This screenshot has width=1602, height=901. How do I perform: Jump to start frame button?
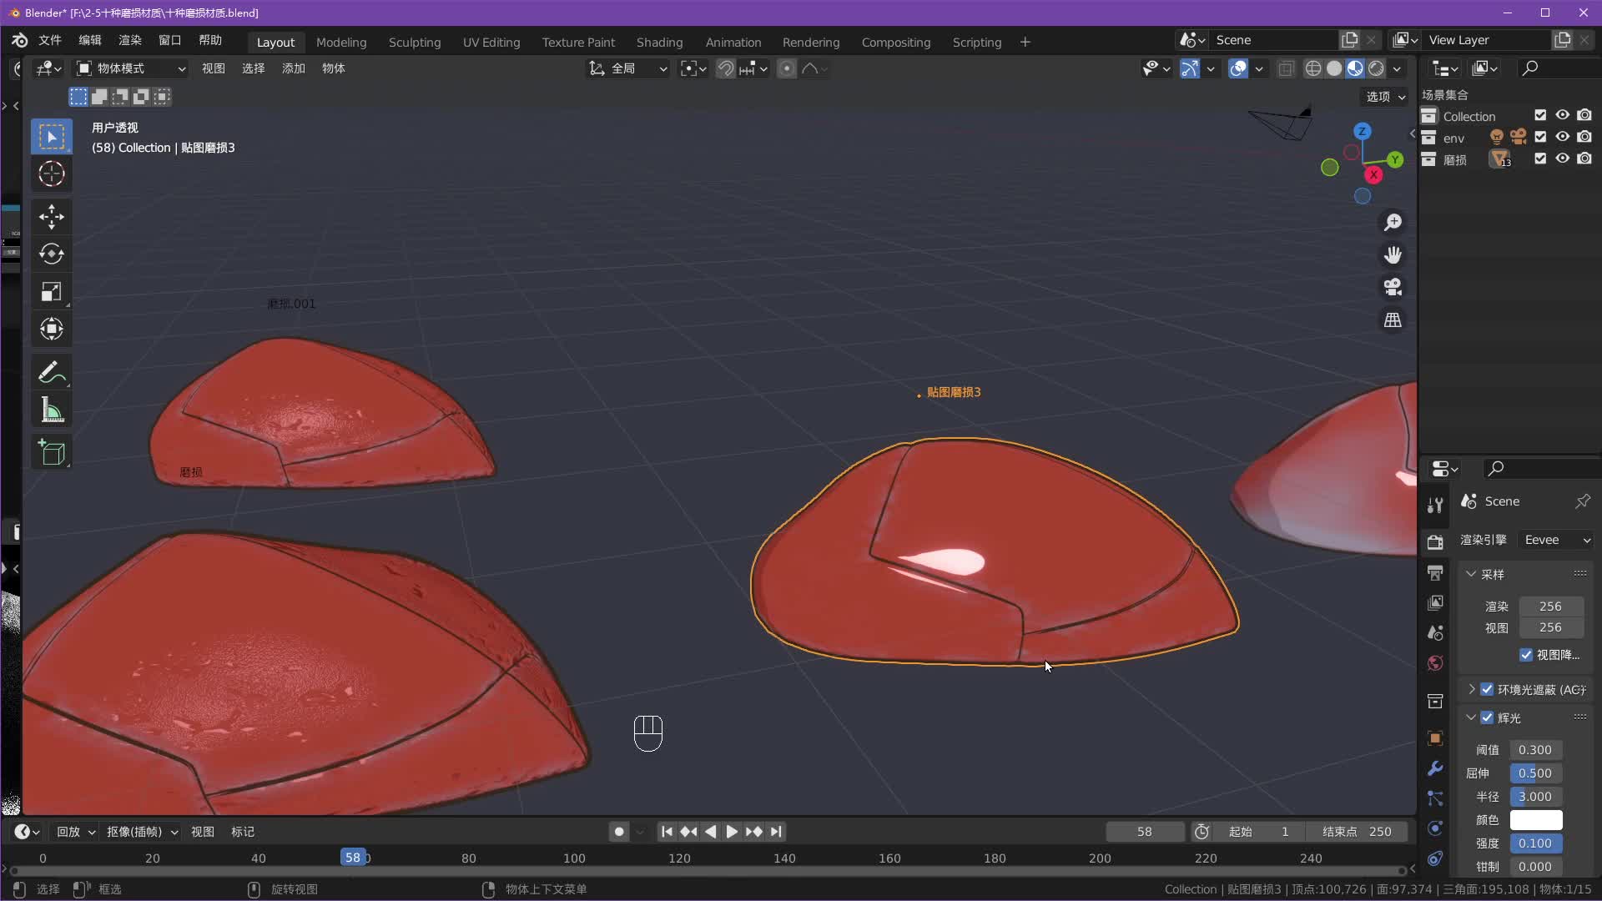667,832
